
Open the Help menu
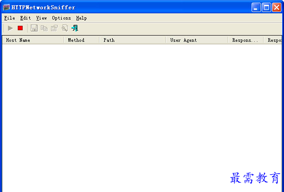pos(81,18)
